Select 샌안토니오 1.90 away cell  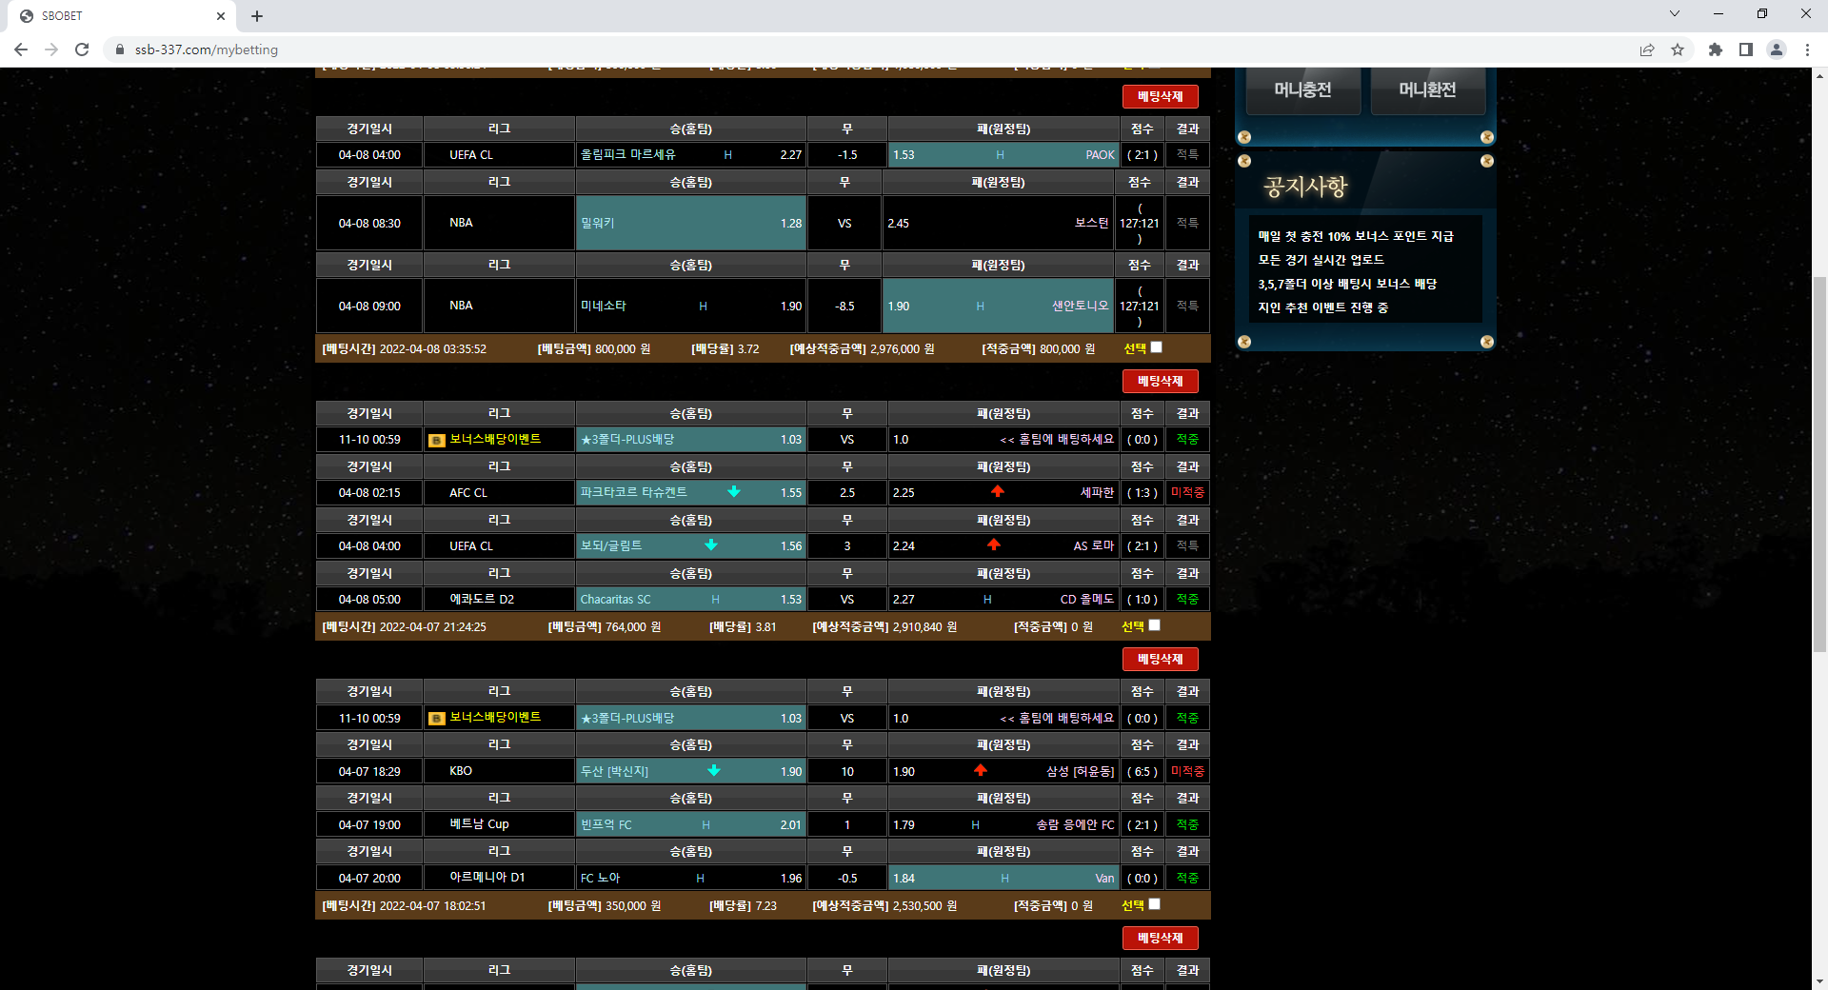pos(998,306)
